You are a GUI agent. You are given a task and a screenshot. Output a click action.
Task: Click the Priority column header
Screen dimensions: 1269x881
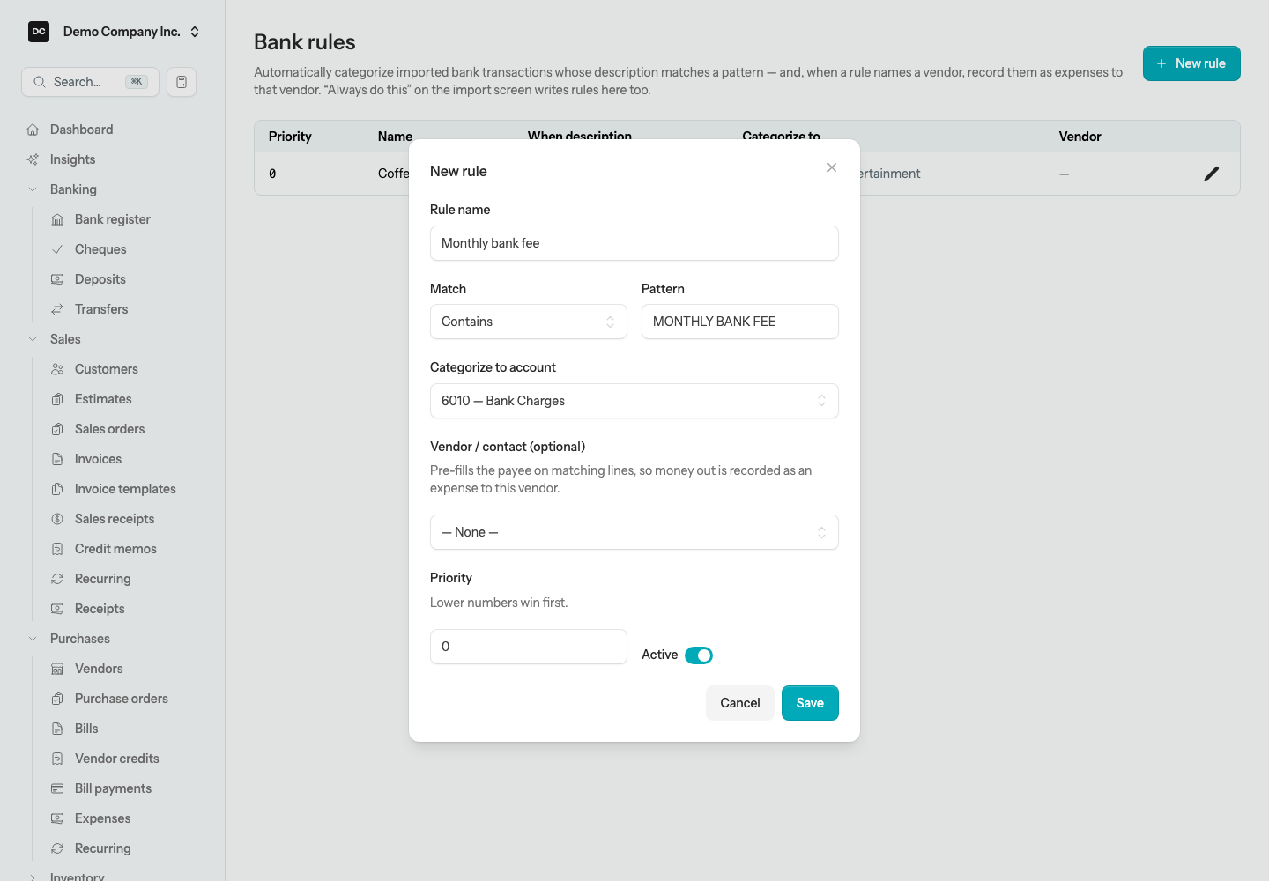(290, 137)
